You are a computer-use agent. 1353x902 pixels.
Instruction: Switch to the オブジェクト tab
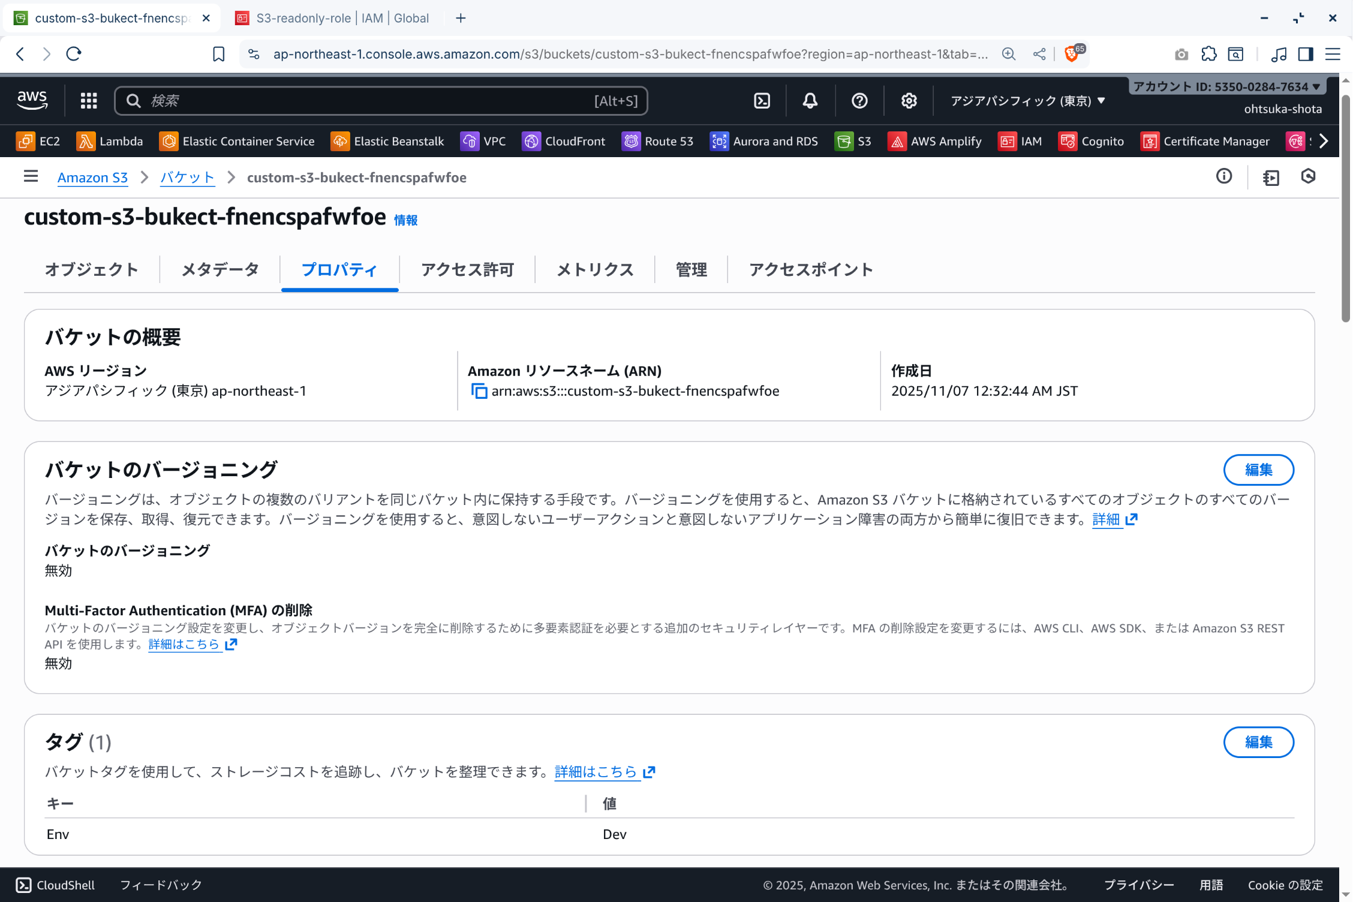[92, 270]
